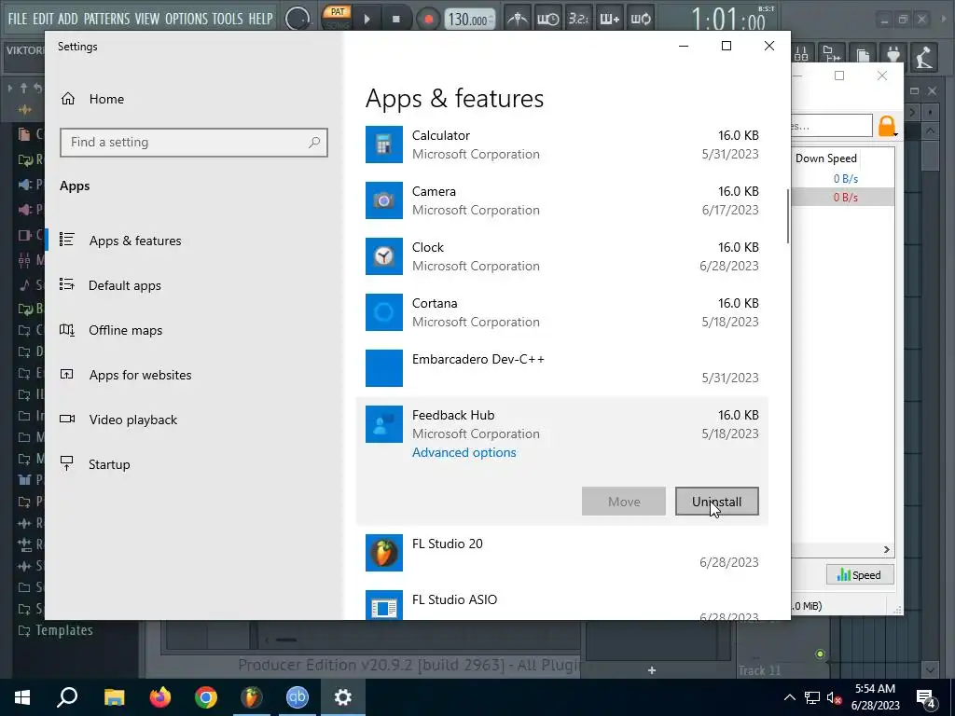Open File Explorer from the taskbar

(x=114, y=697)
